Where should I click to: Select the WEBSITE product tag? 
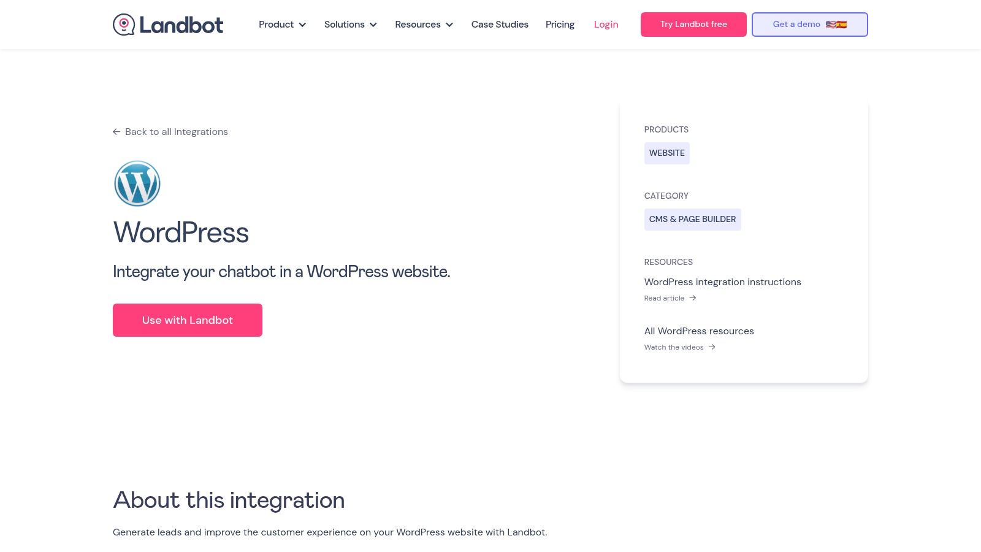(x=667, y=153)
